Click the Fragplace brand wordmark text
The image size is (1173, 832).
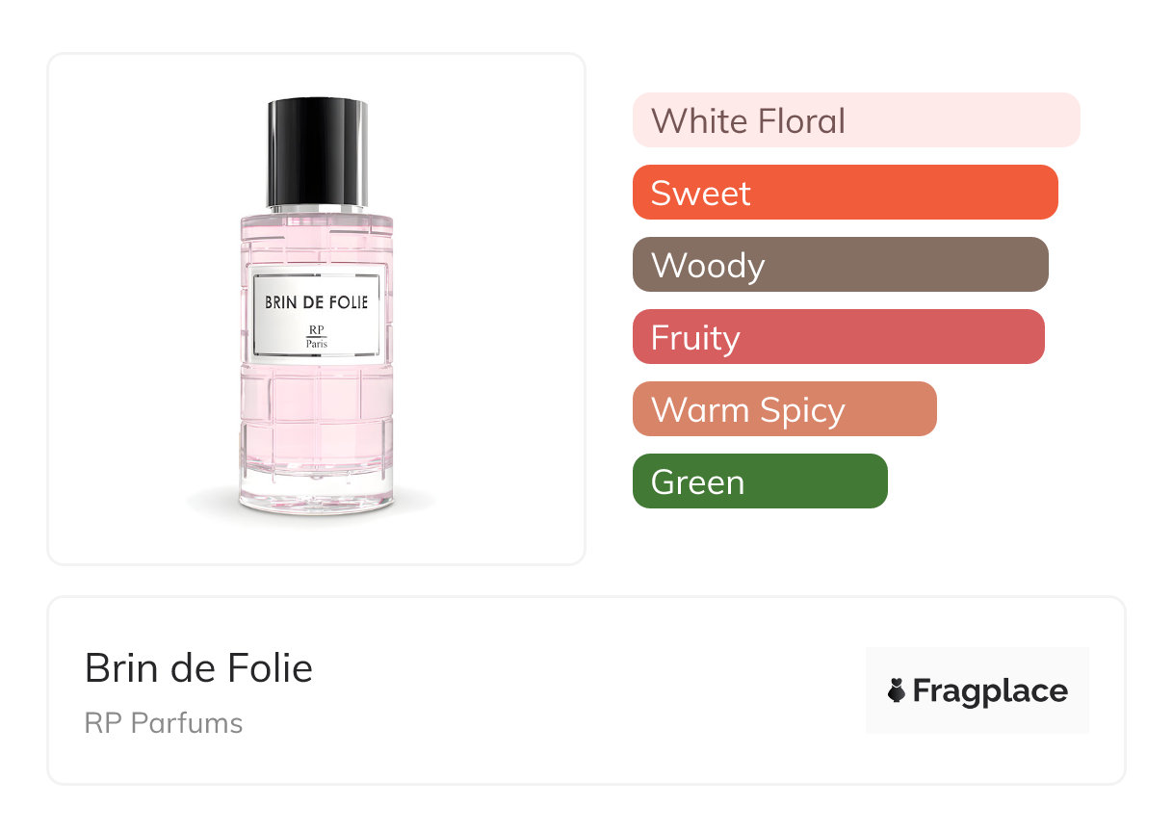tap(990, 690)
